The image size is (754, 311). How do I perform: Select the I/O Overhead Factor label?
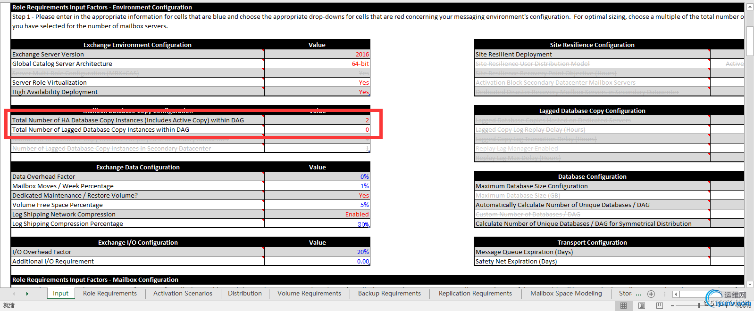click(137, 252)
